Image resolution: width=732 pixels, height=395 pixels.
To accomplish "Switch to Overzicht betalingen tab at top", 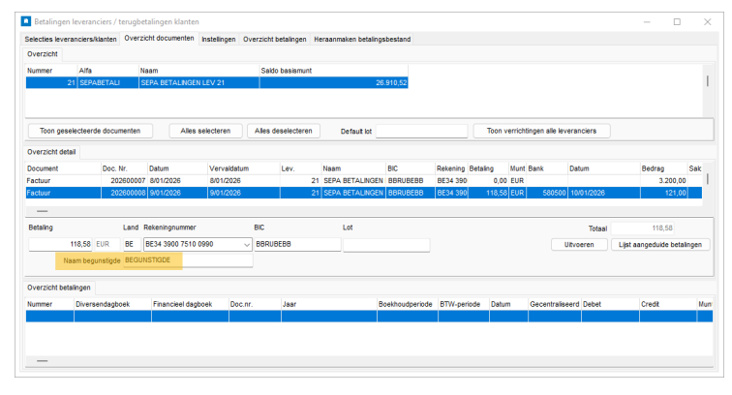I will tap(275, 40).
